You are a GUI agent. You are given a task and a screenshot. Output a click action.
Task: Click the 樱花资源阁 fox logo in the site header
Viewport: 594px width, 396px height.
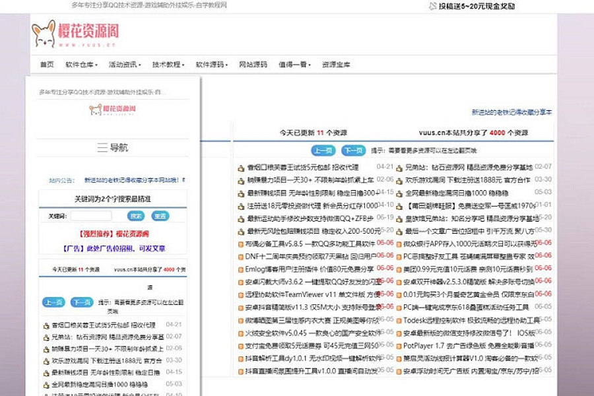point(75,34)
